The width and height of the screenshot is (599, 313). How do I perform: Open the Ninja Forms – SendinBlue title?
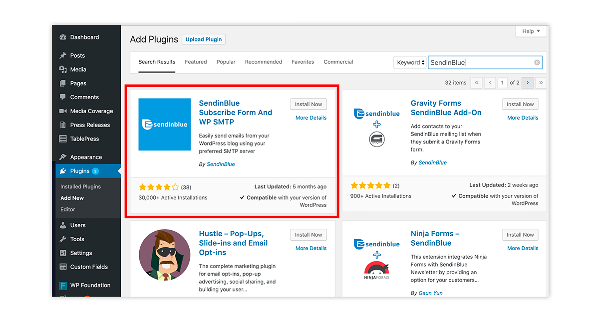435,239
